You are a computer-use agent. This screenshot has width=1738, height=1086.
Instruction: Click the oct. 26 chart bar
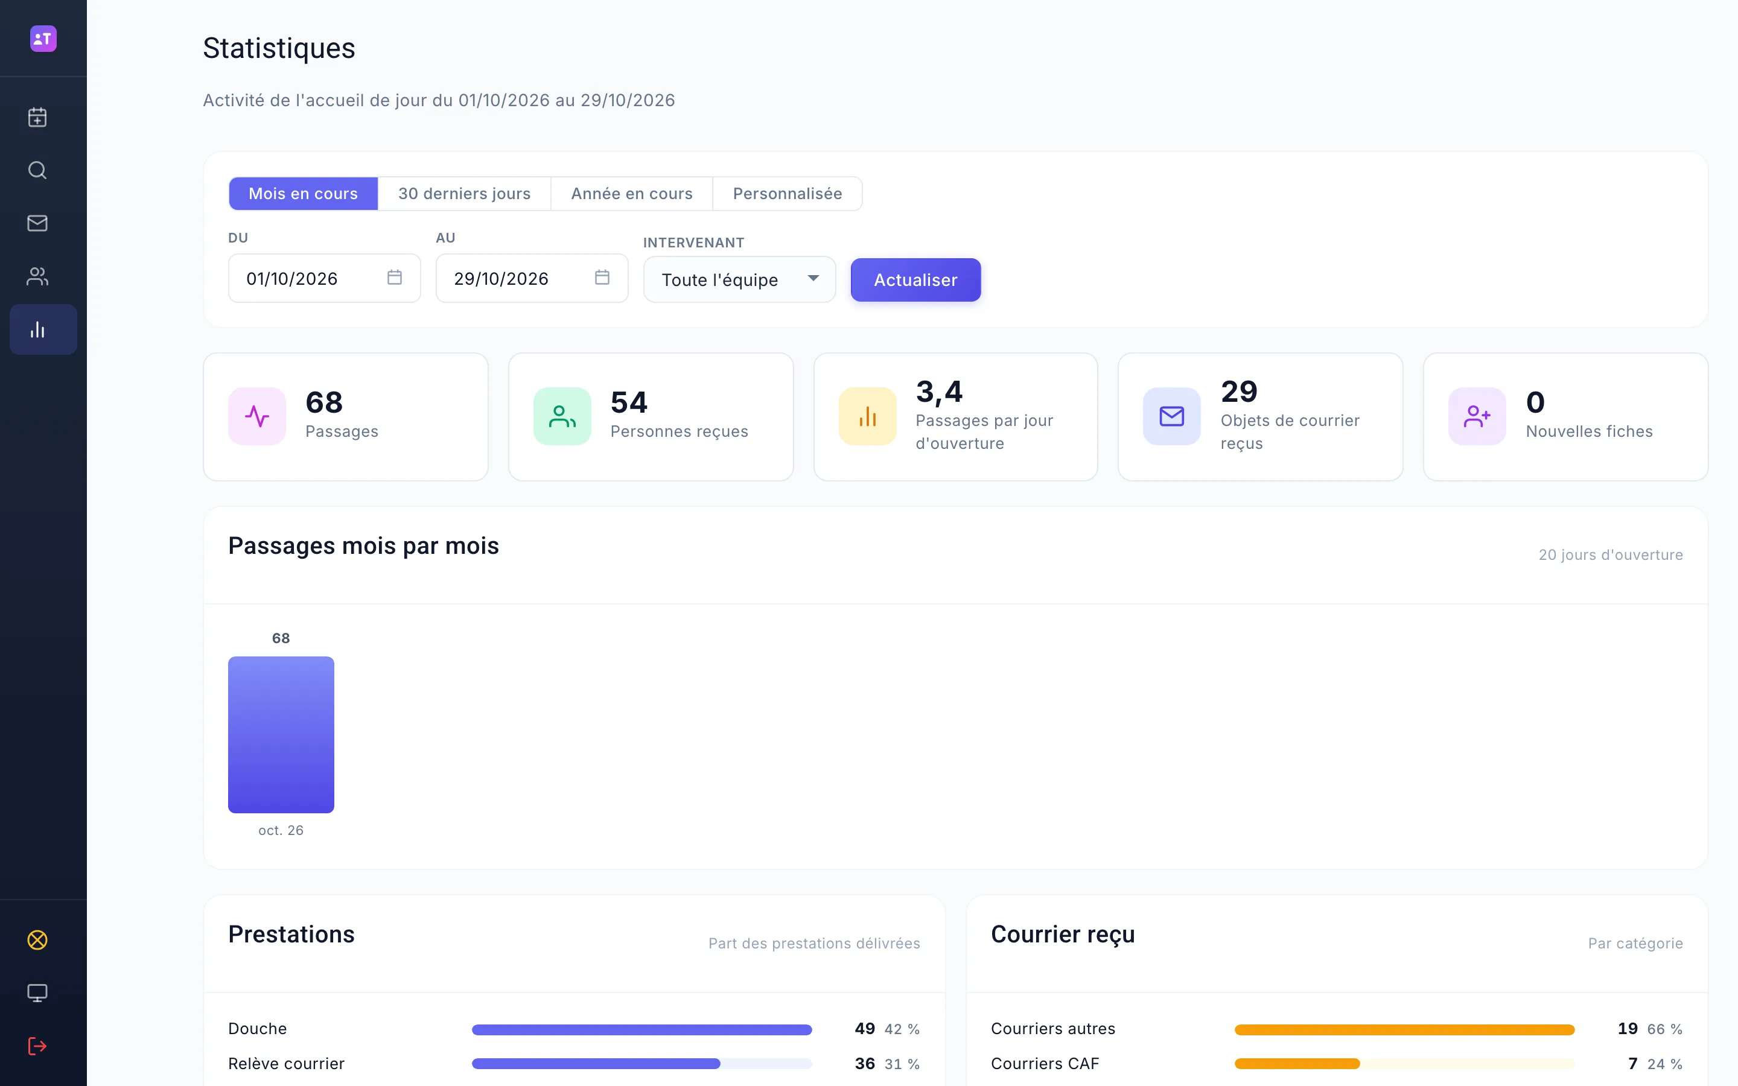pos(281,735)
